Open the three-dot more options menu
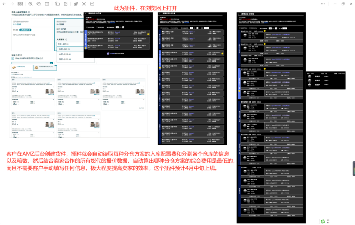This screenshot has height=225, width=355. point(323,4)
